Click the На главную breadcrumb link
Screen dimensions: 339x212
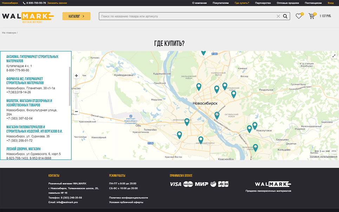9,33
